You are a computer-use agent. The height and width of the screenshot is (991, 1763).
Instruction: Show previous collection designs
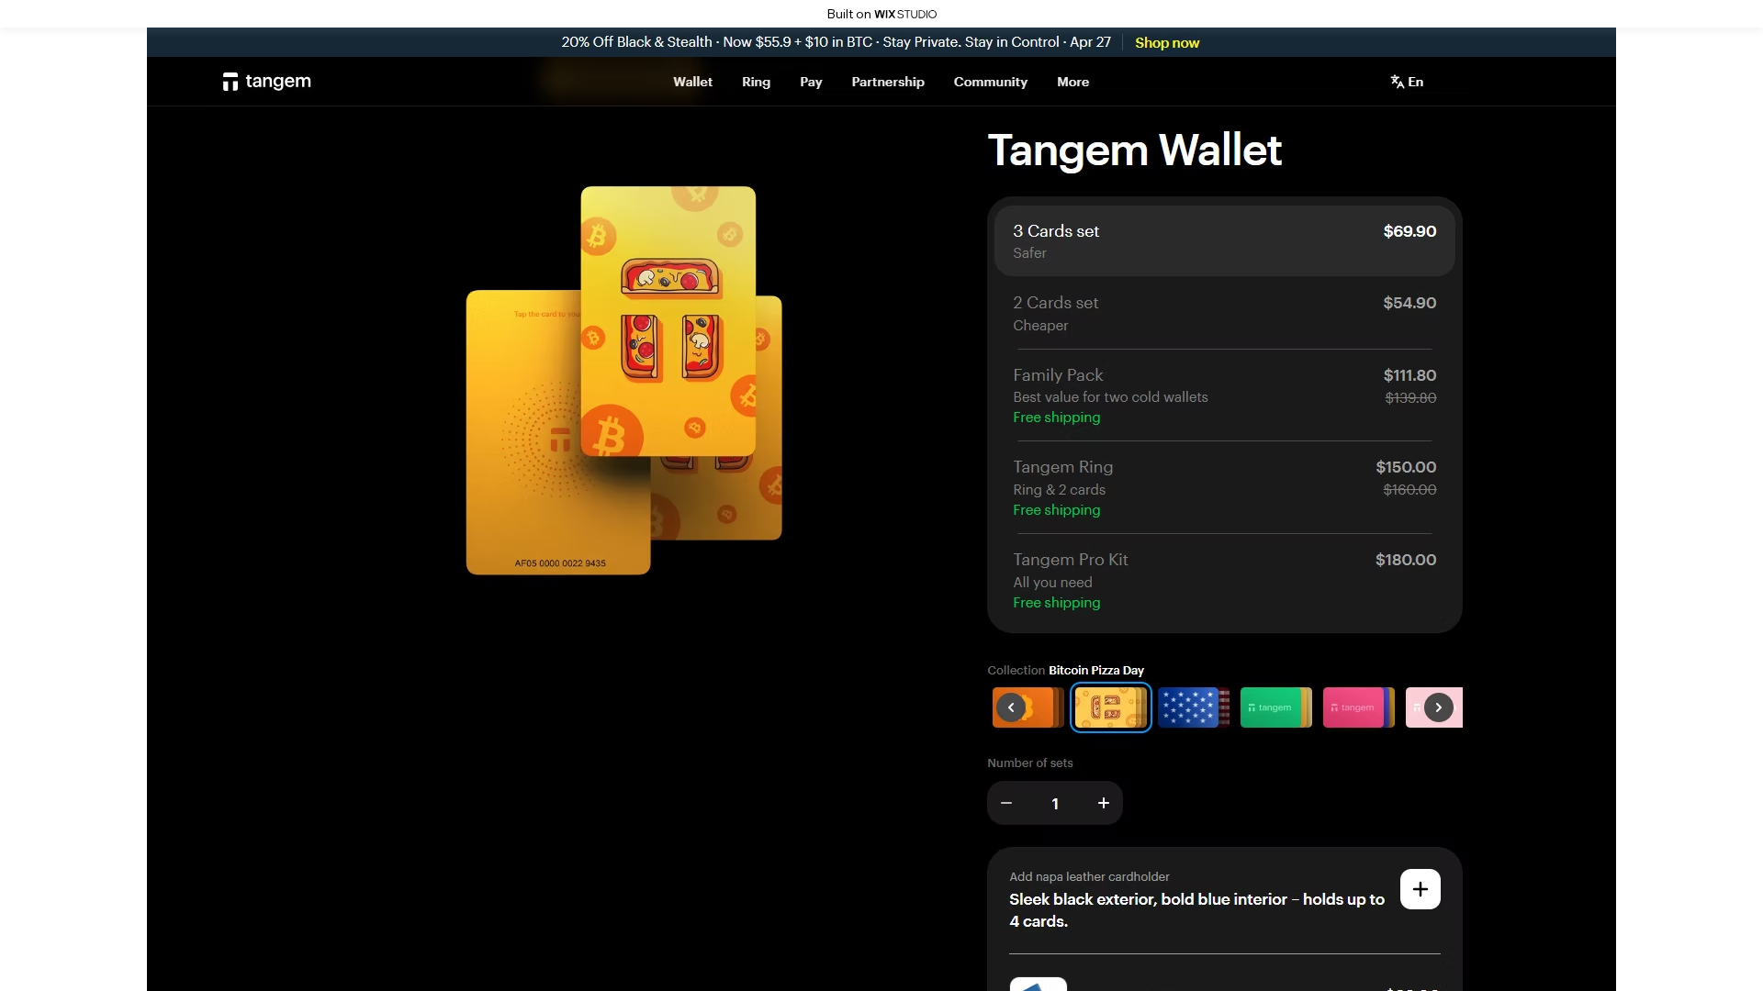click(1011, 707)
